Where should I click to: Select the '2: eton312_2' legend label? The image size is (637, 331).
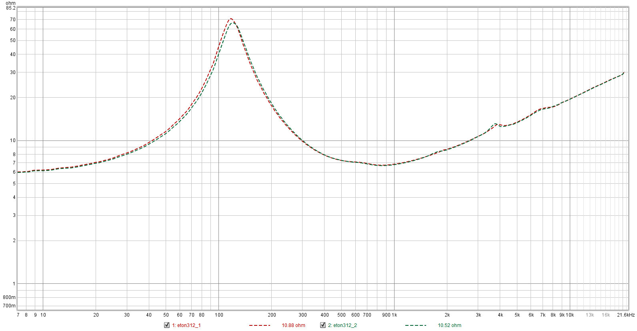343,325
